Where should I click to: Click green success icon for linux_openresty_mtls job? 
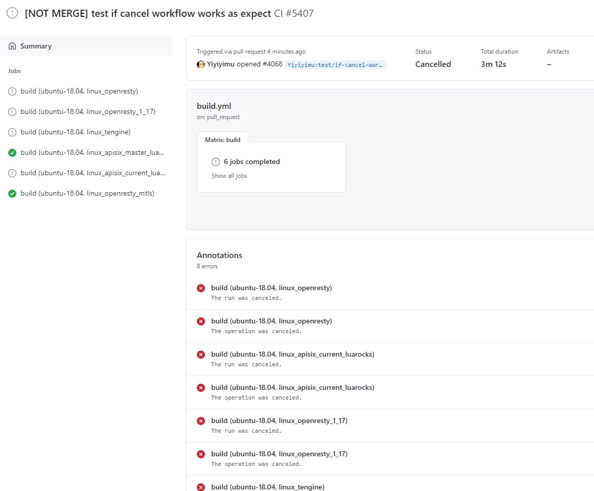[12, 194]
